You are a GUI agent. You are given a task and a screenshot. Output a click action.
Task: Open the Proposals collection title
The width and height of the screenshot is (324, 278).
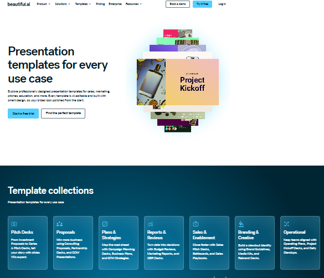(x=66, y=232)
